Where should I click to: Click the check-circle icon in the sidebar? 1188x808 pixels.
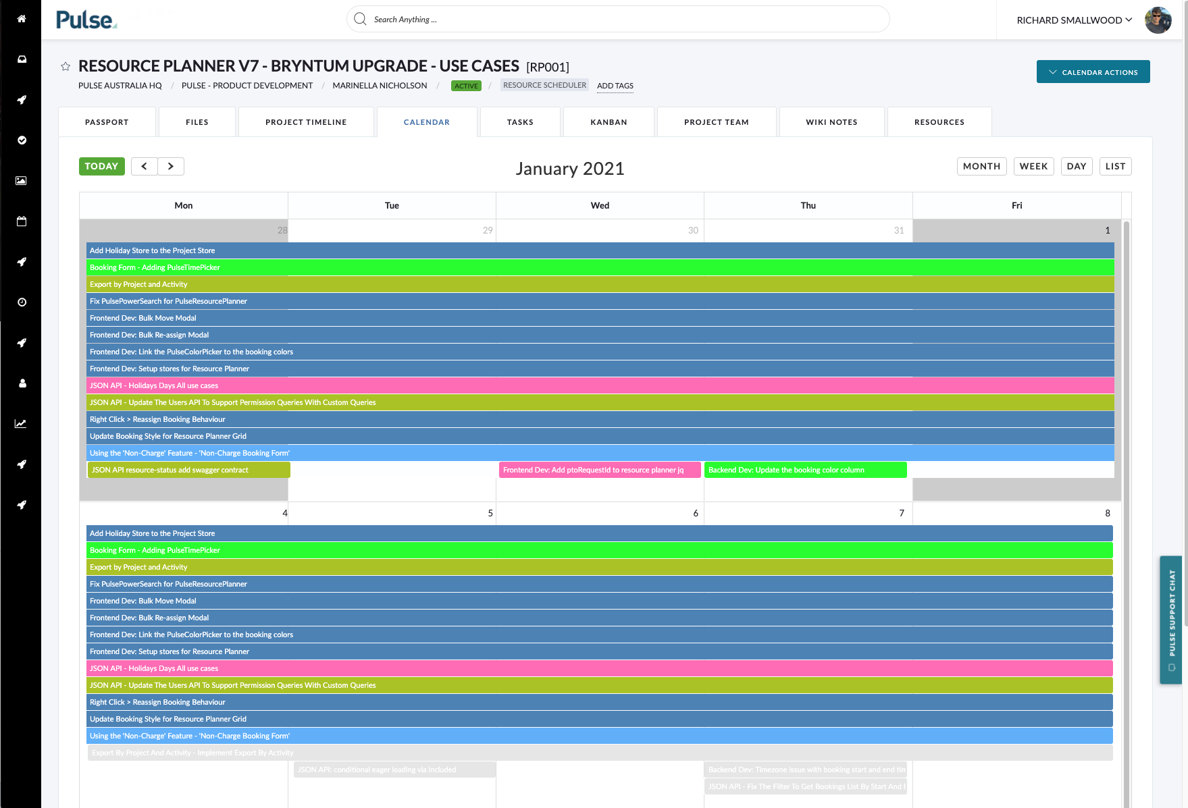coord(22,140)
